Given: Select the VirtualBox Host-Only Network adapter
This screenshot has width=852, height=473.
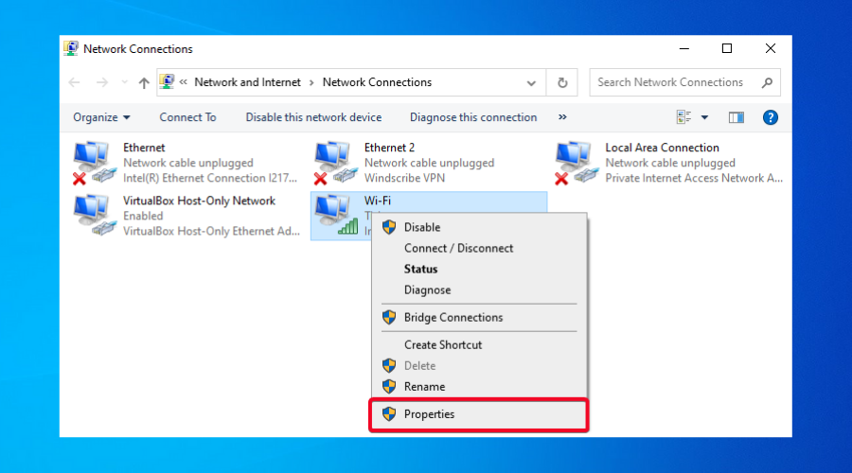Looking at the screenshot, I should coord(95,215).
